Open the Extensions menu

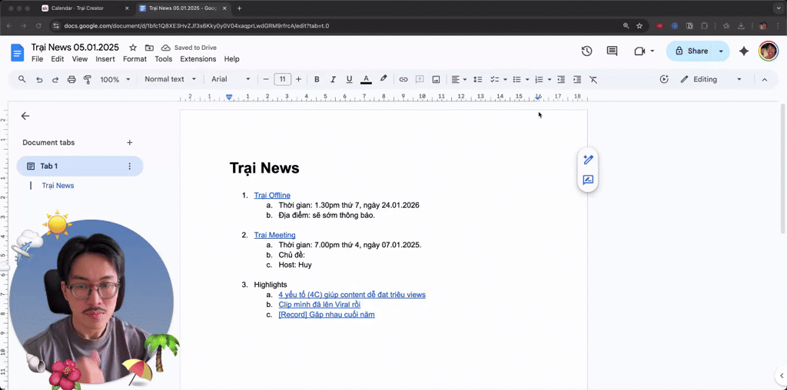pyautogui.click(x=198, y=59)
